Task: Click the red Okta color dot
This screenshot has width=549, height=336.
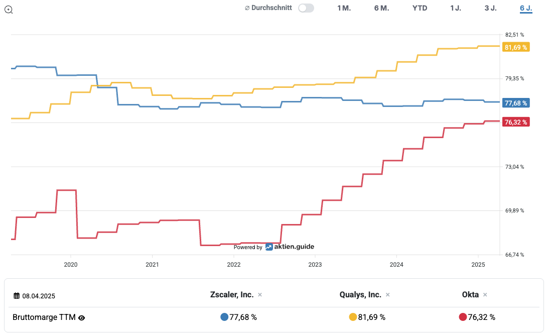Action: click(463, 317)
